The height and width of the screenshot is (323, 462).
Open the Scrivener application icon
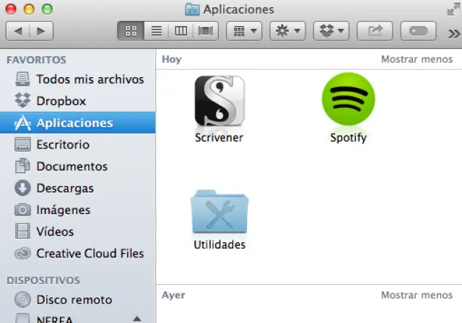tap(219, 102)
